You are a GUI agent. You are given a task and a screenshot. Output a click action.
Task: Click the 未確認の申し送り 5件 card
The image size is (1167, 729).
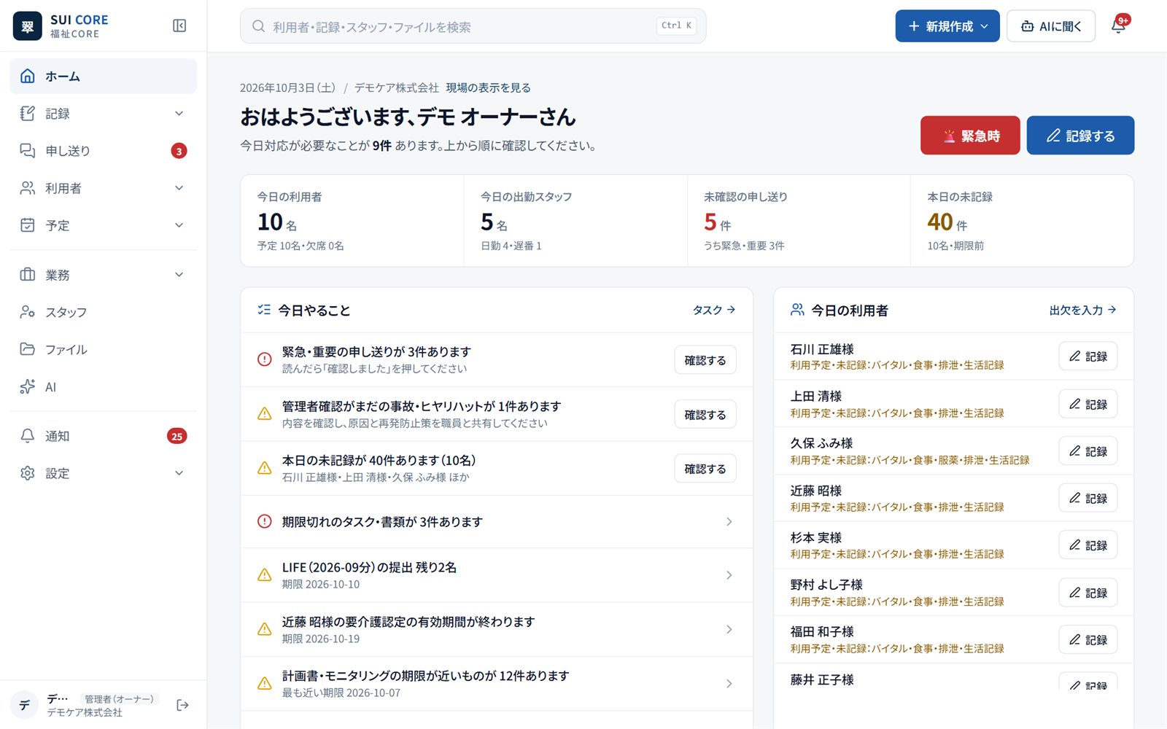799,221
